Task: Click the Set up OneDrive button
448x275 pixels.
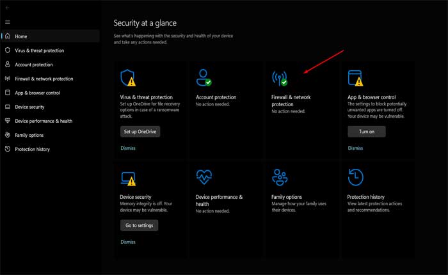Action: pyautogui.click(x=140, y=131)
